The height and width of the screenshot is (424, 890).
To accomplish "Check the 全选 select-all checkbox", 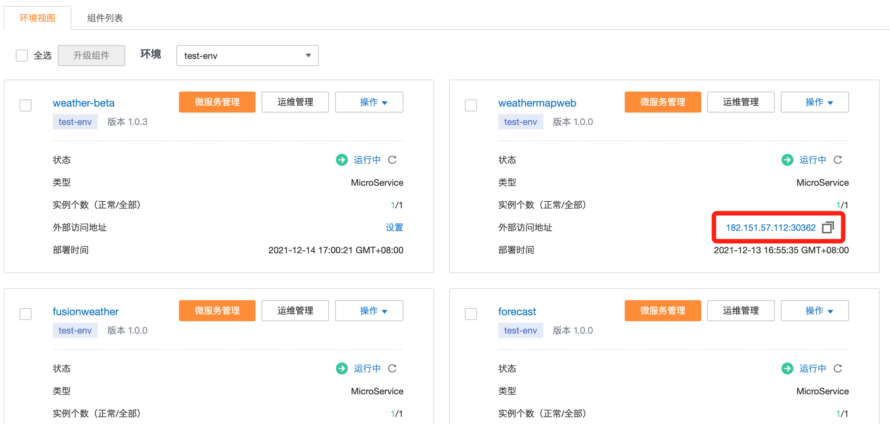I will pyautogui.click(x=22, y=56).
